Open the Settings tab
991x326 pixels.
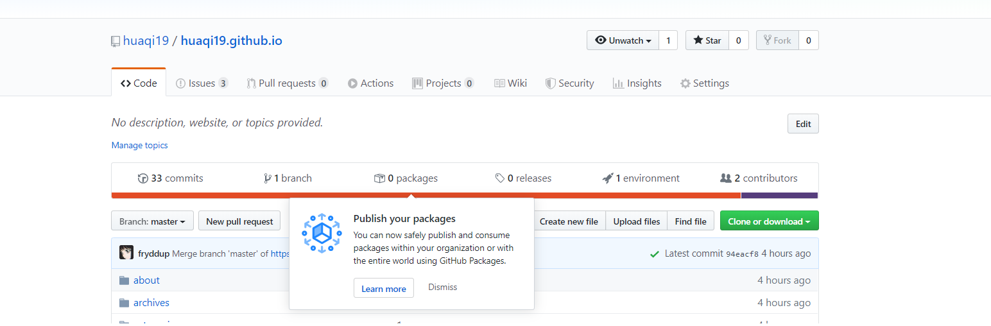(x=704, y=83)
